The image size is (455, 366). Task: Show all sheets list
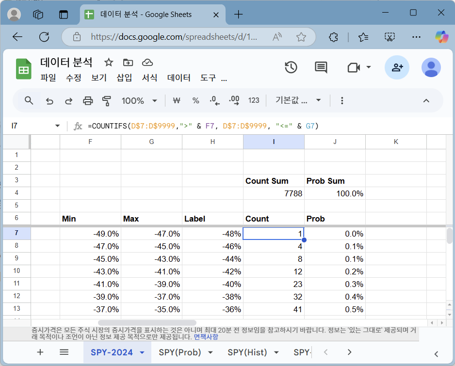click(64, 352)
